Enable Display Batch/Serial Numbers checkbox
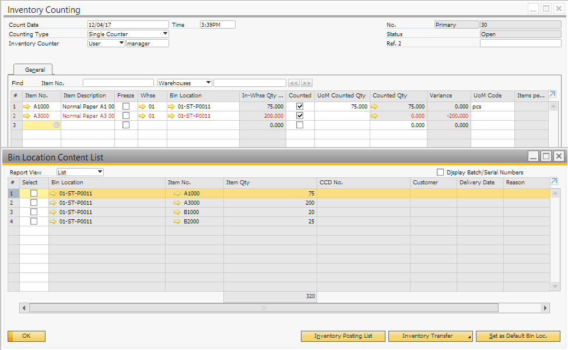This screenshot has height=350, width=568. 440,172
